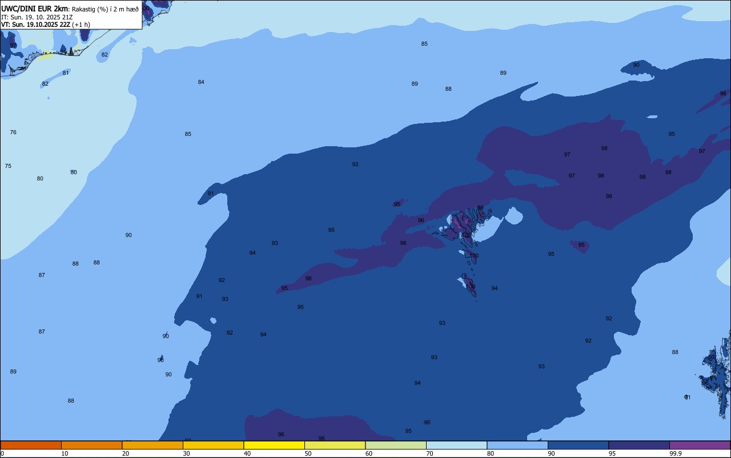
Task: Click the legend tick label '40'
Action: 247,453
